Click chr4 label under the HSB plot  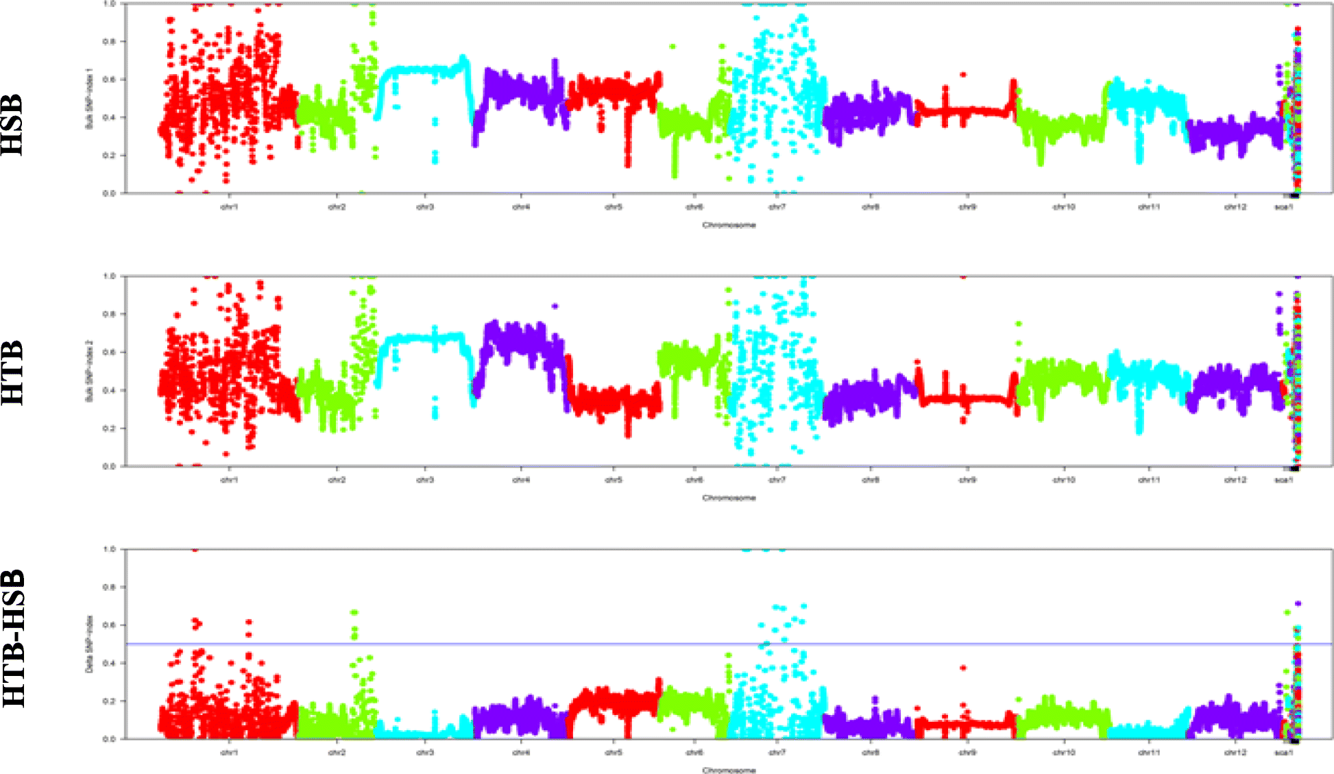(521, 206)
